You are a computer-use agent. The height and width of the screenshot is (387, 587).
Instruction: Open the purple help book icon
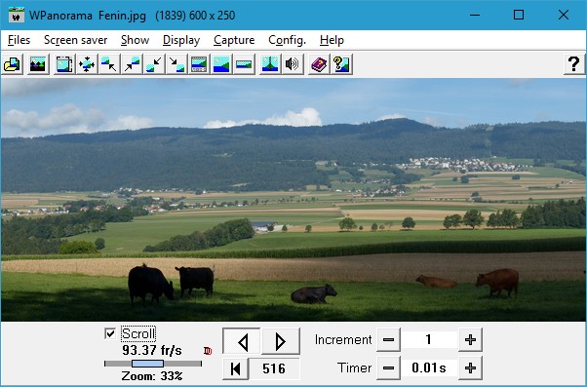tap(319, 64)
